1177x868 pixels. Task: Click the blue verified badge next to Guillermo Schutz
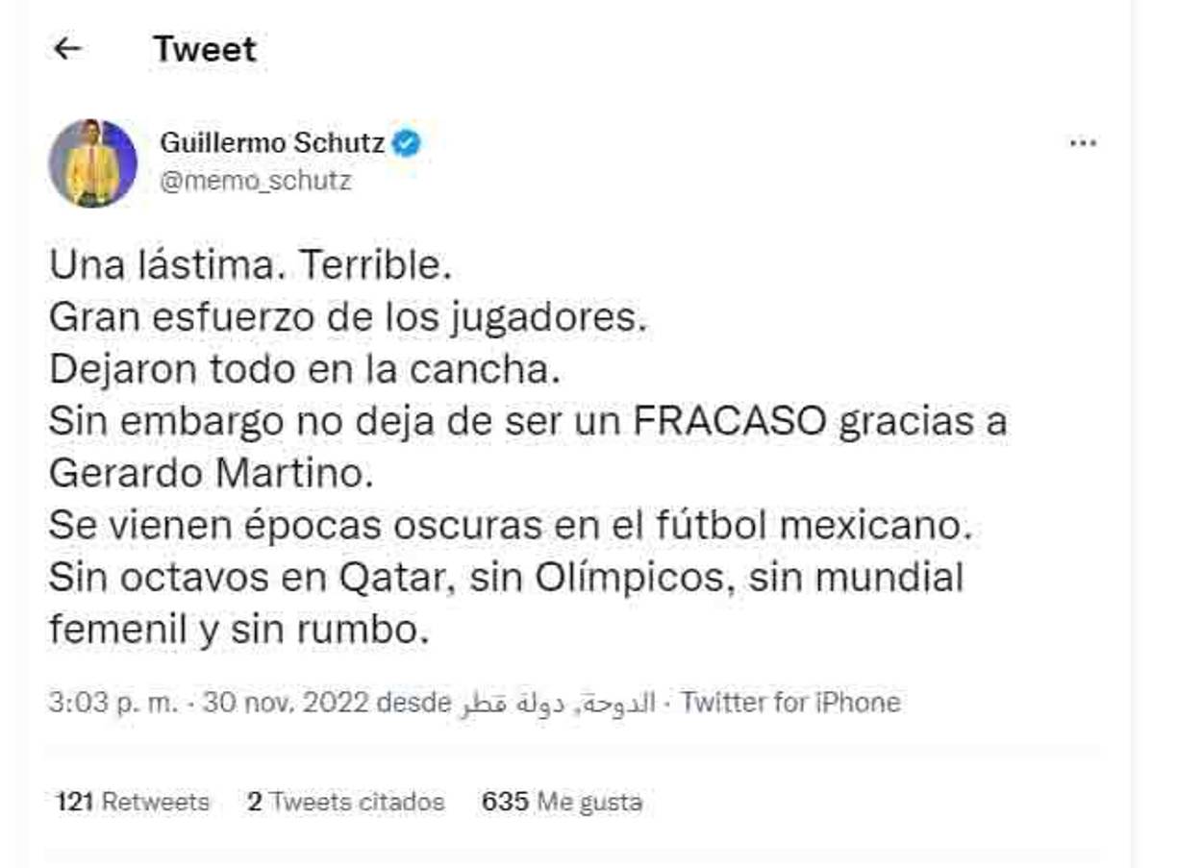click(408, 141)
